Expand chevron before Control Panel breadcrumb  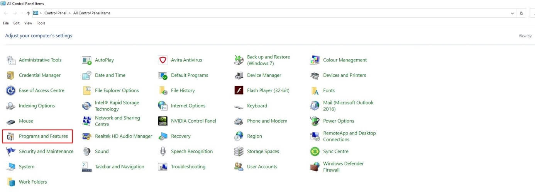click(41, 13)
